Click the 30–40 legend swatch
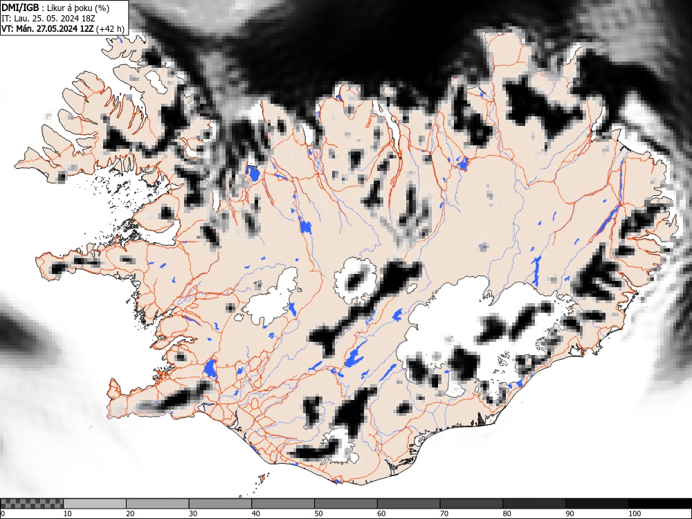The image size is (692, 519). (220, 504)
